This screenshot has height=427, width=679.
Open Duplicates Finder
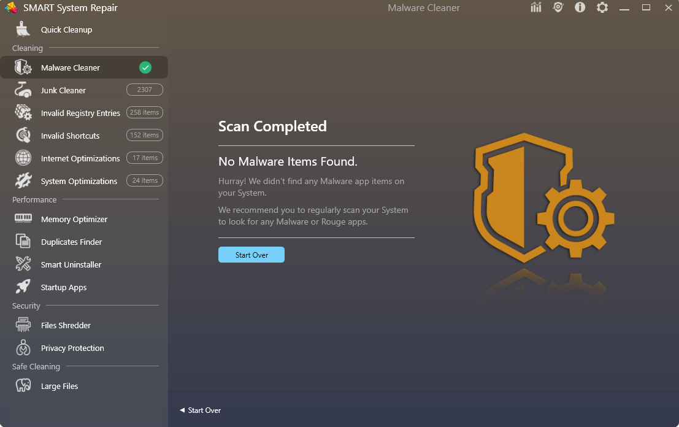click(71, 242)
